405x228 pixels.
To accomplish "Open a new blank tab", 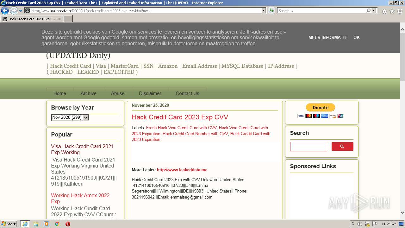I will tap(68, 19).
